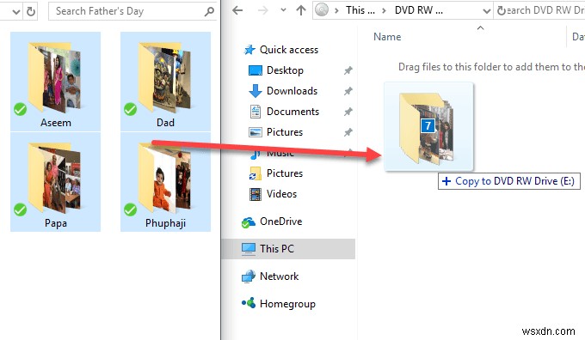This screenshot has height=340, width=585.
Task: Open Homegroup in navigation pane
Action: (287, 304)
